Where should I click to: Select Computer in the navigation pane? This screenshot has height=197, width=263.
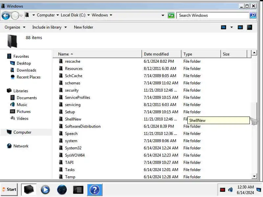click(x=22, y=132)
